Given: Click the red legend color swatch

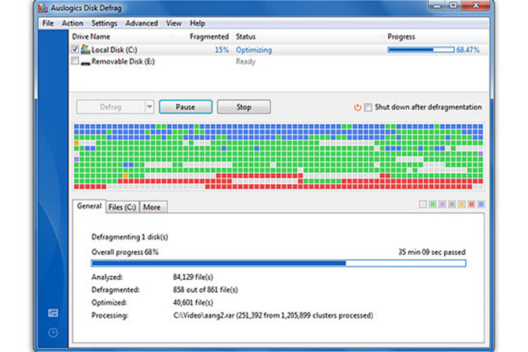Looking at the screenshot, I should pos(472,204).
